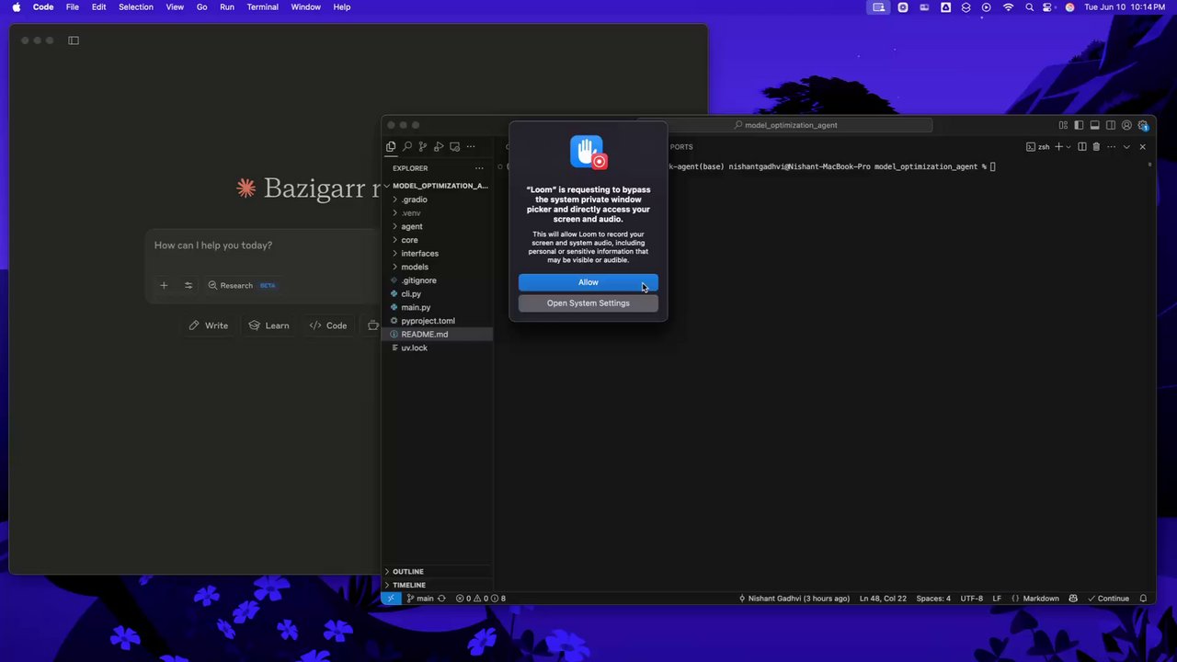
Task: Click the plus attachment button in Claude
Action: (x=164, y=285)
